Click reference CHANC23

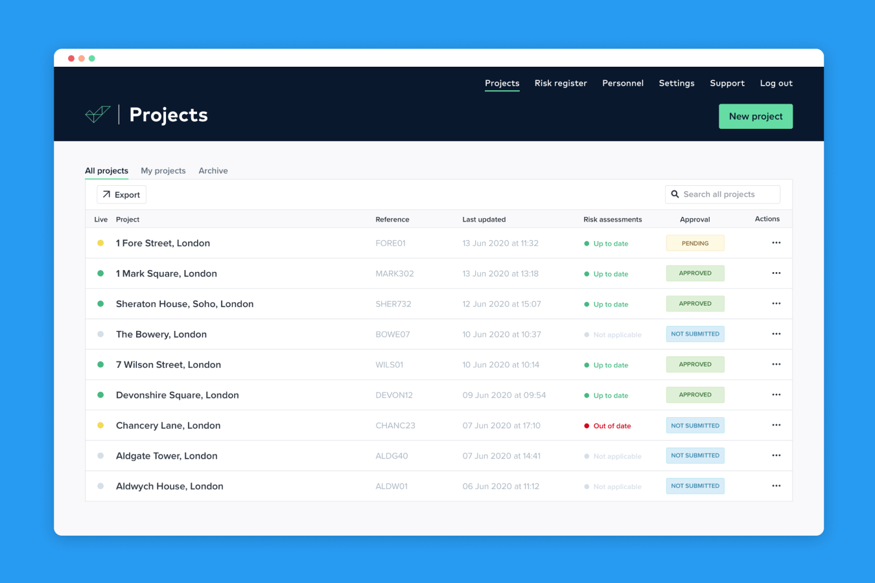[395, 426]
